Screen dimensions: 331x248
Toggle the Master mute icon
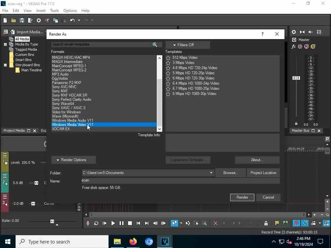306,46
